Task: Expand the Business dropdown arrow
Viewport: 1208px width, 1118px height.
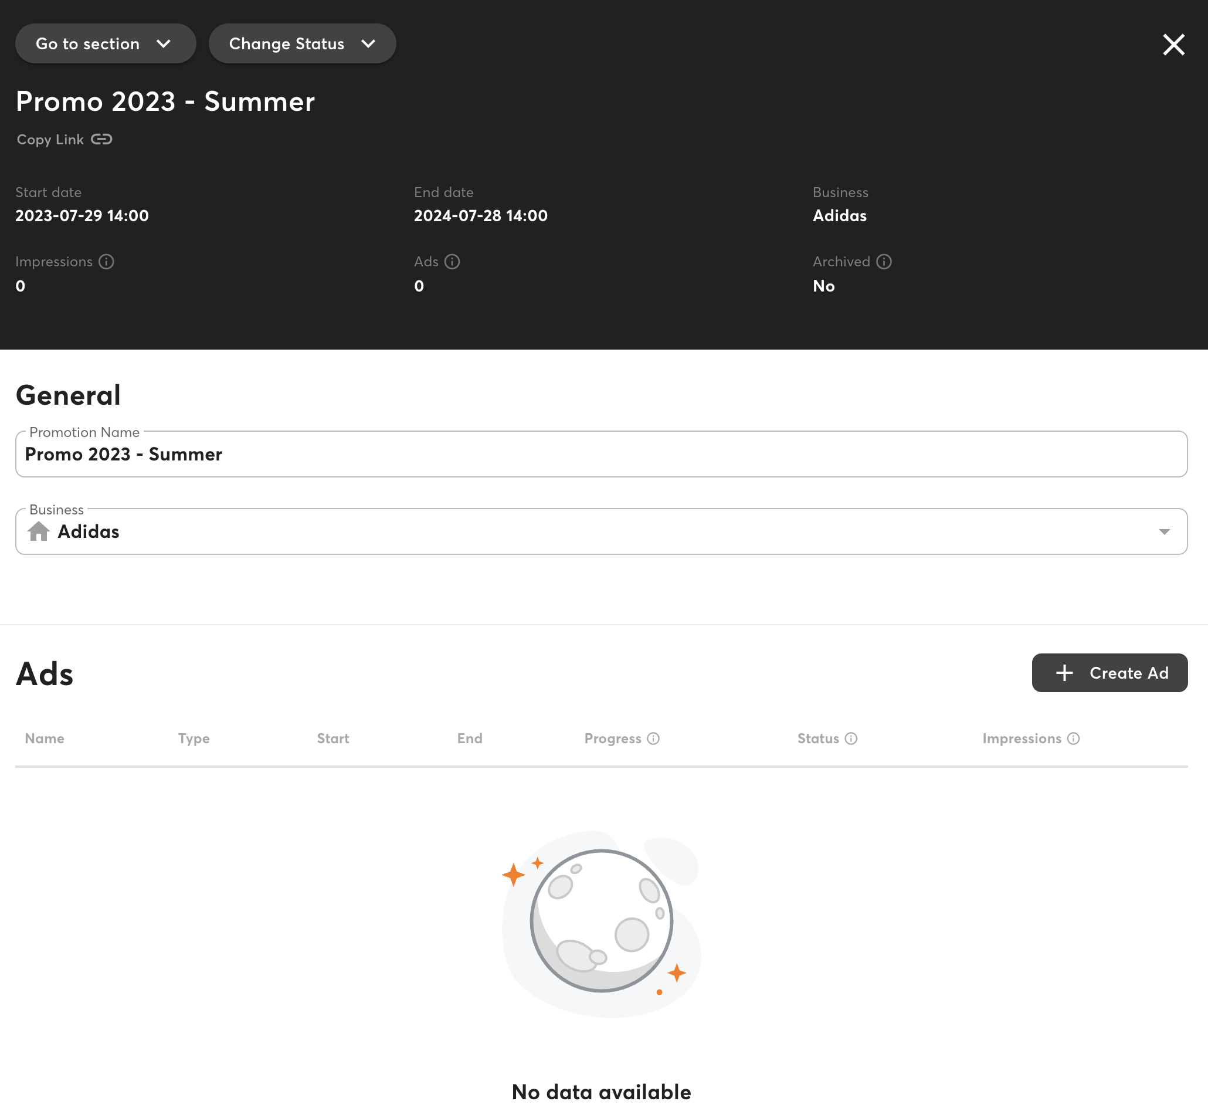Action: [x=1164, y=531]
